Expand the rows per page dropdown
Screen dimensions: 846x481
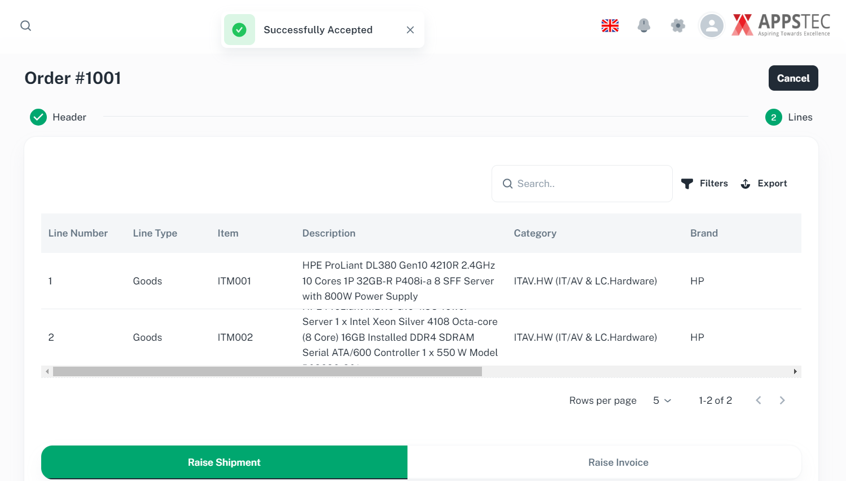(x=662, y=400)
